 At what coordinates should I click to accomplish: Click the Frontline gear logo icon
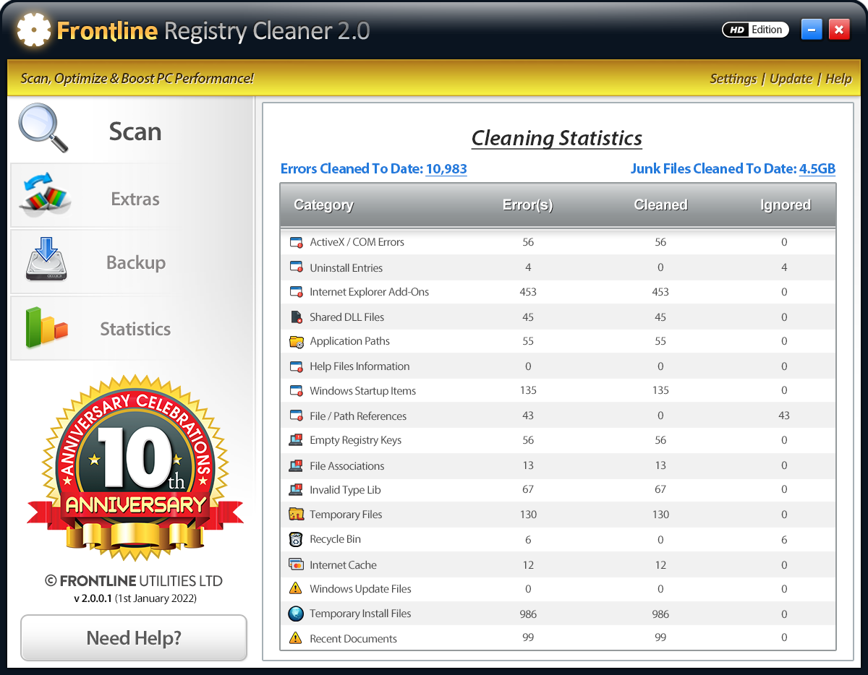pyautogui.click(x=34, y=30)
